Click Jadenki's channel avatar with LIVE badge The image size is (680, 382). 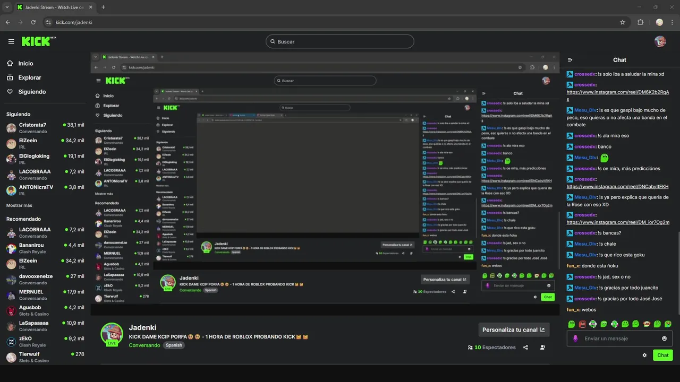tap(112, 334)
